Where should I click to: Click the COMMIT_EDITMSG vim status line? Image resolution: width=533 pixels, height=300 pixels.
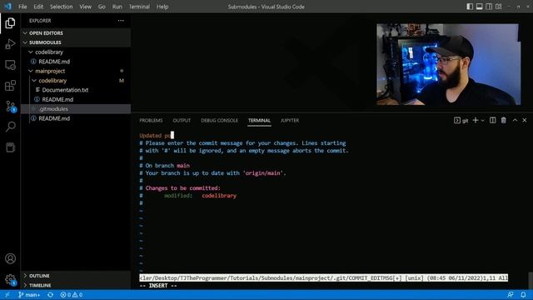tap(324, 277)
